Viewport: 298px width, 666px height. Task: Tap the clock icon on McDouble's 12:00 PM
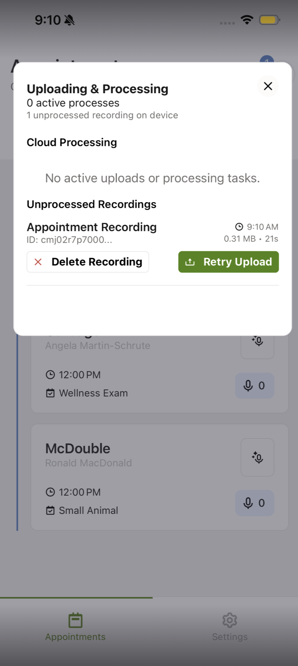click(x=50, y=492)
